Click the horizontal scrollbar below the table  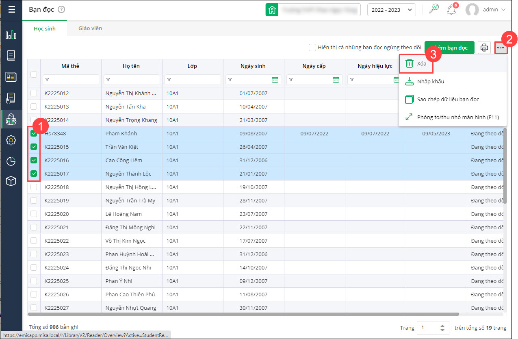pyautogui.click(x=244, y=314)
